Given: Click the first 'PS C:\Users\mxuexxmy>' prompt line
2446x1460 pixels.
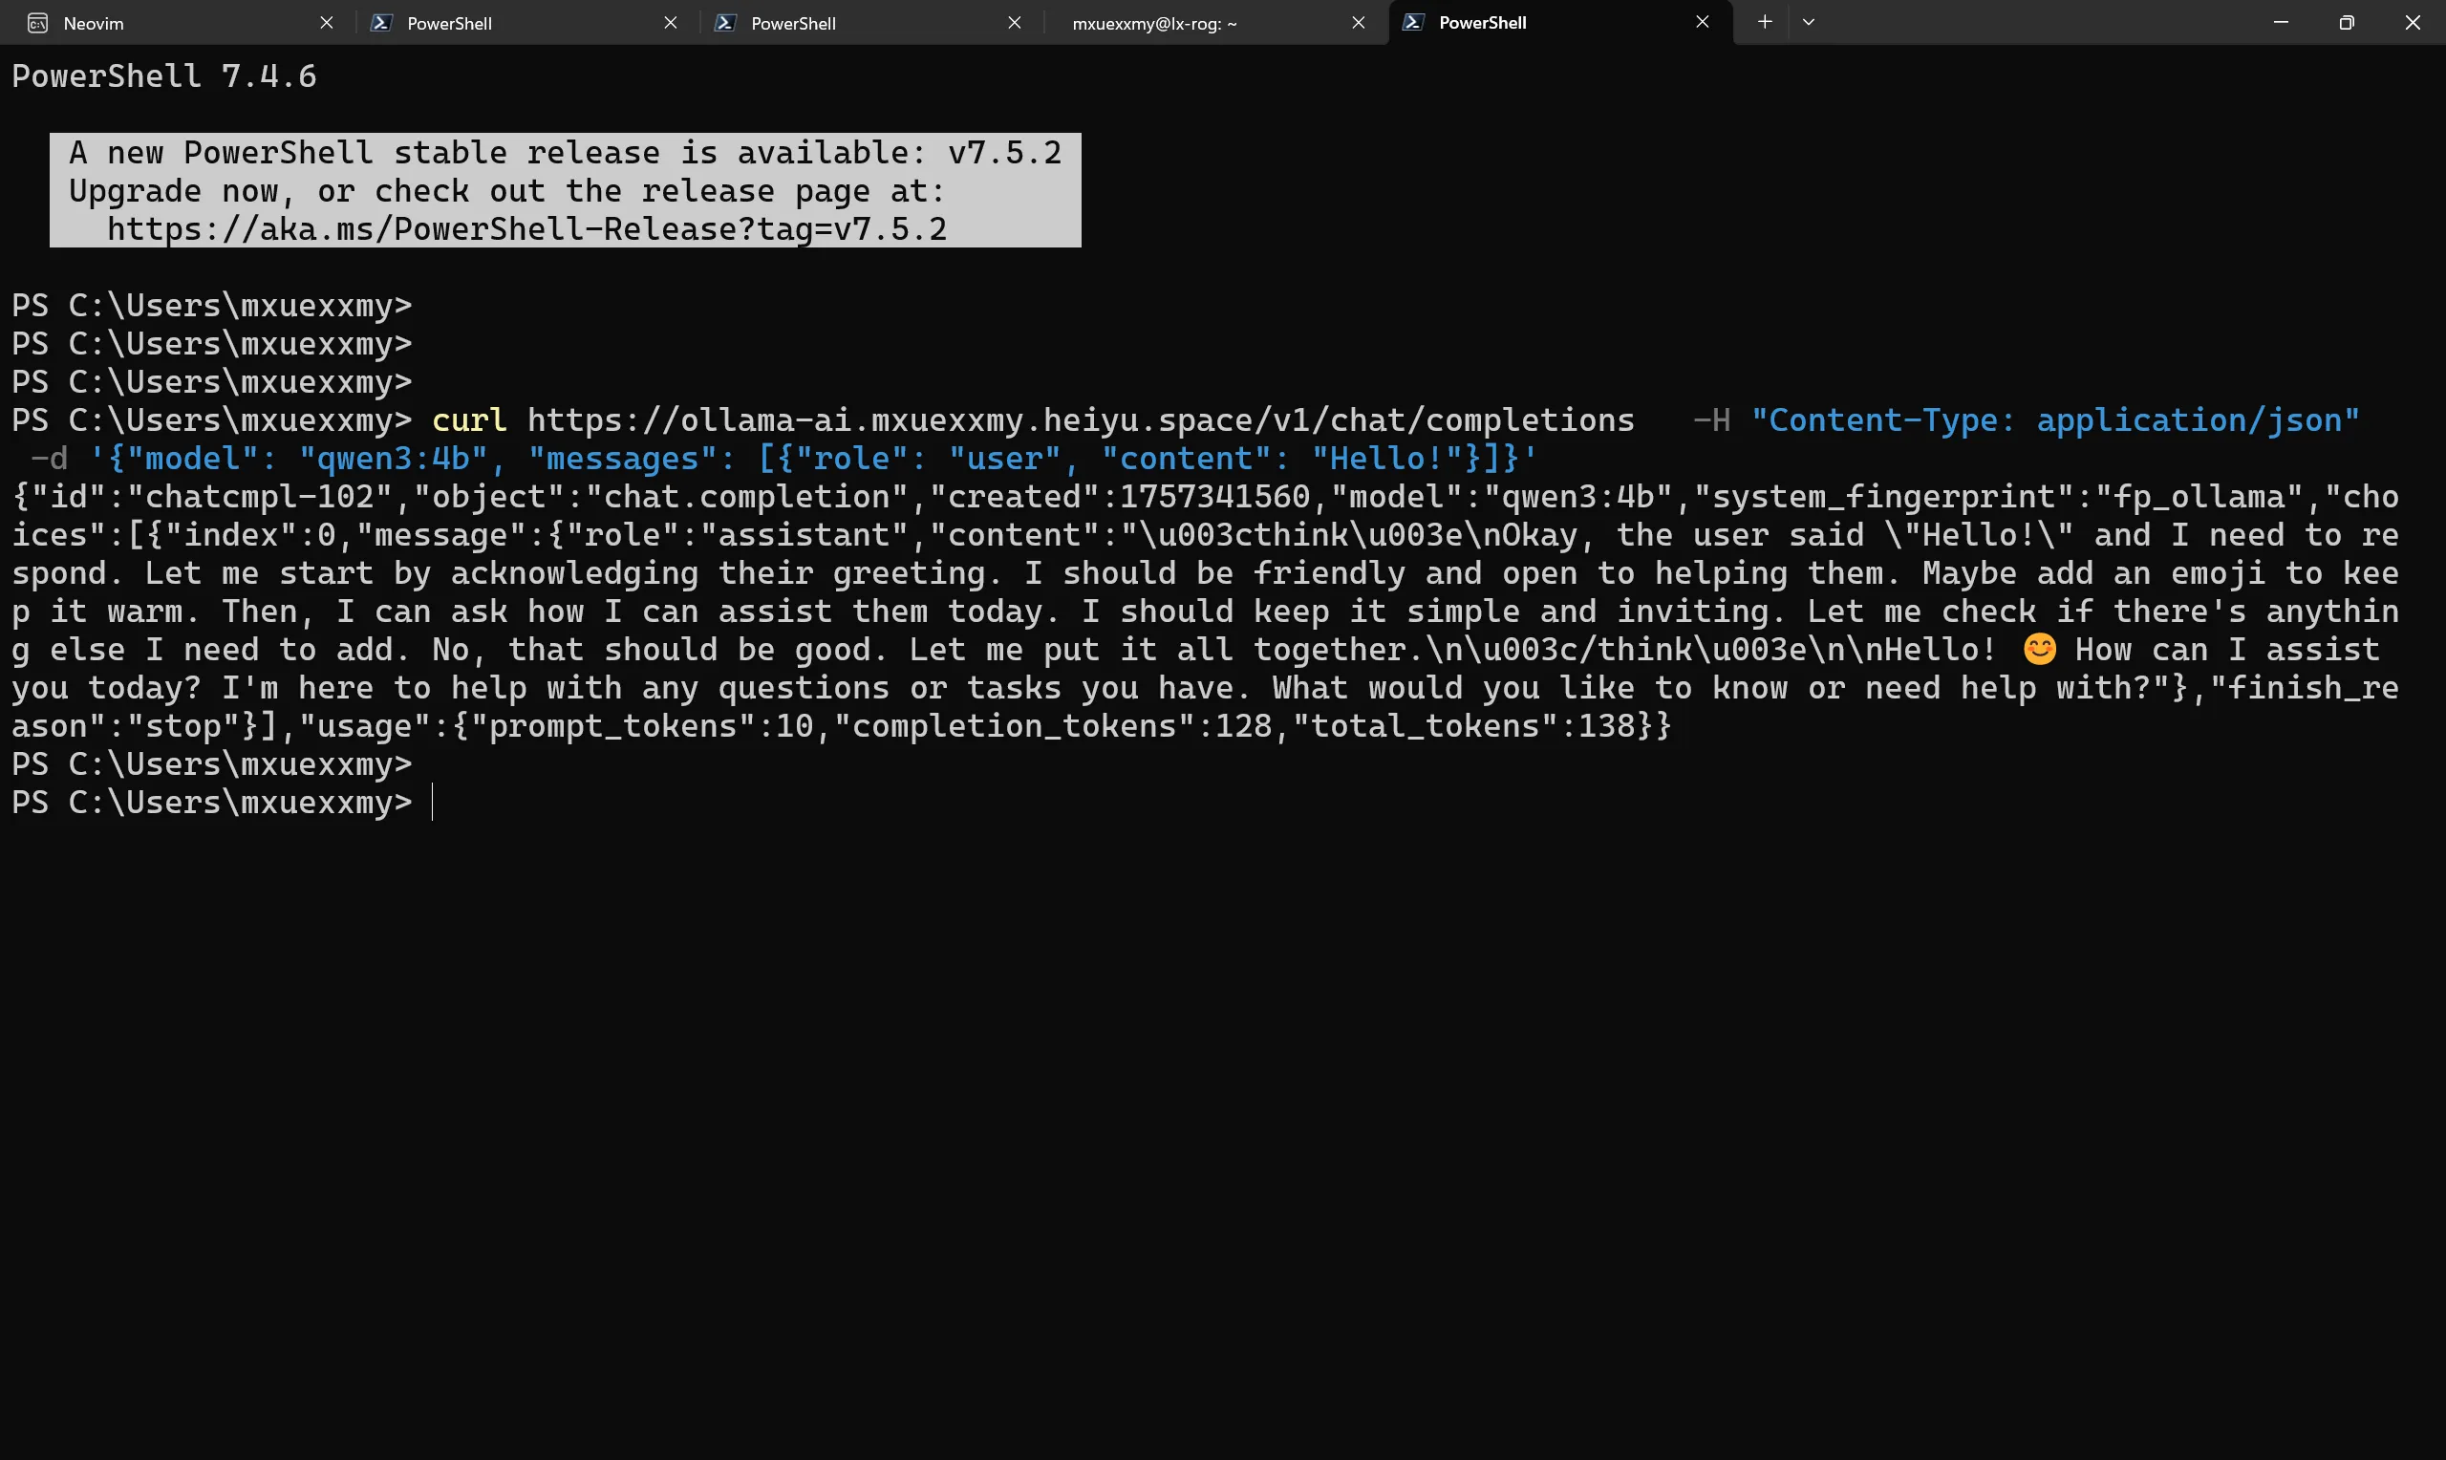Looking at the screenshot, I should tap(211, 306).
